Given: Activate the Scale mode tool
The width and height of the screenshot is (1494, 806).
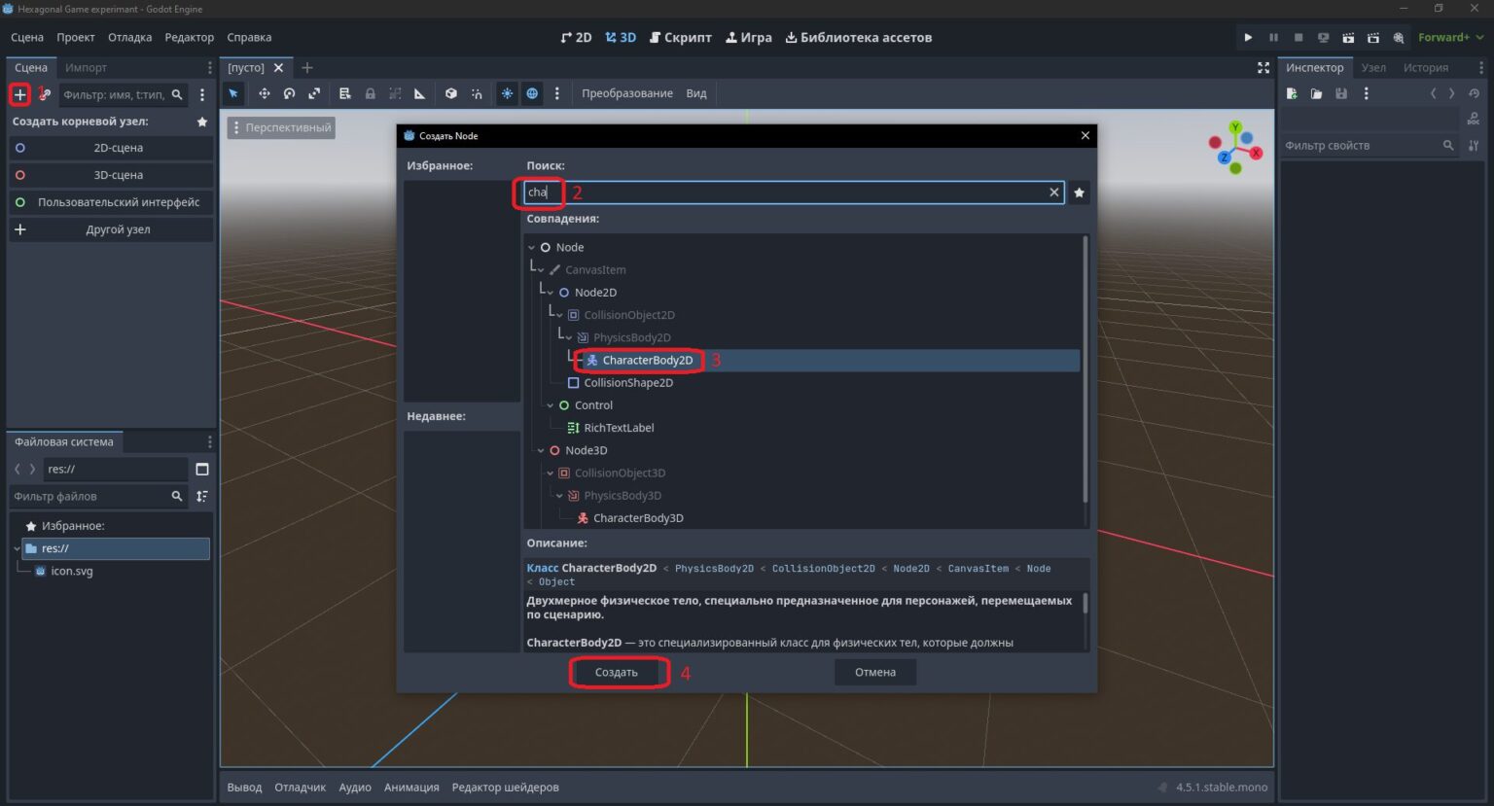Looking at the screenshot, I should pos(314,93).
